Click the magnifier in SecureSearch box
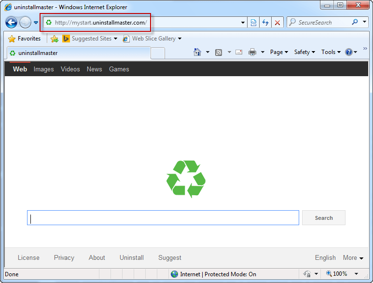This screenshot has height=283, width=373. click(355, 22)
